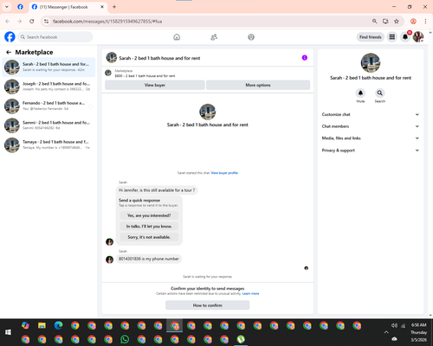Open the Chrome profile icon
This screenshot has height=346, width=433.
tap(413, 22)
